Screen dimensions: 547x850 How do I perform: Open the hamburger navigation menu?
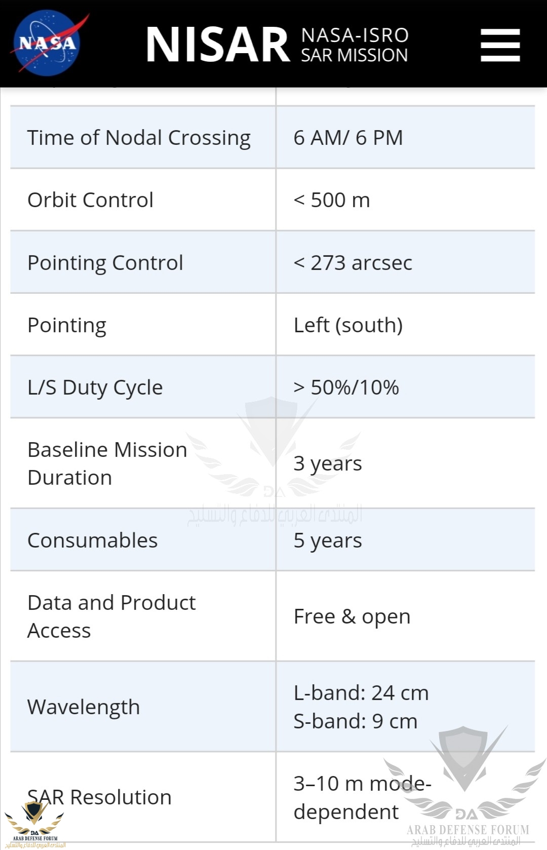500,45
